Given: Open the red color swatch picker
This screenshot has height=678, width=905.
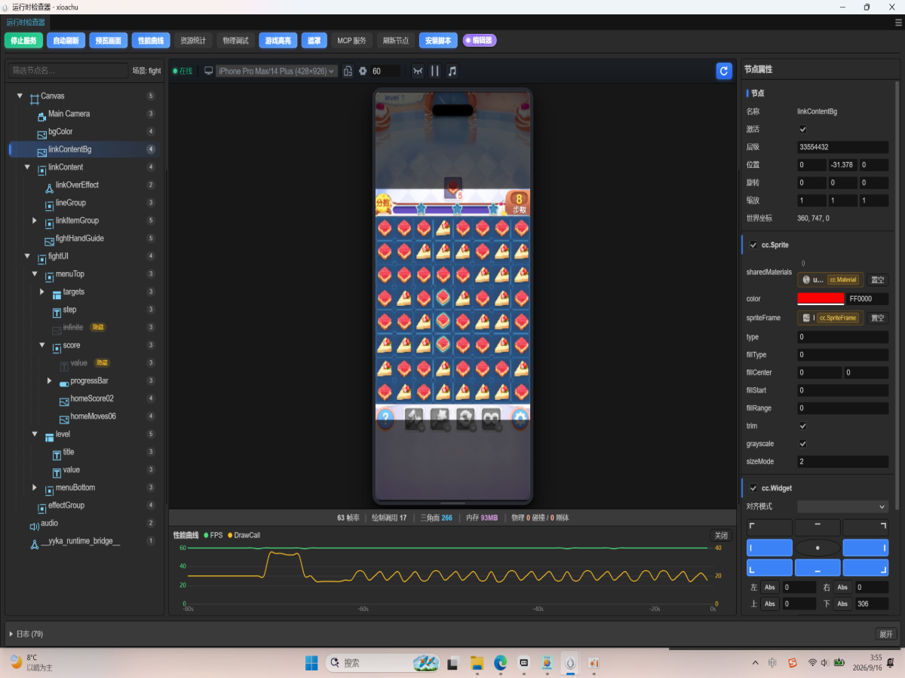Looking at the screenshot, I should pyautogui.click(x=821, y=298).
